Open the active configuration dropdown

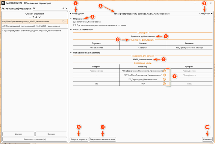click(60, 9)
